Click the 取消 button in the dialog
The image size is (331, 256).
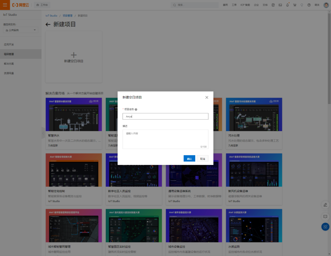click(203, 159)
